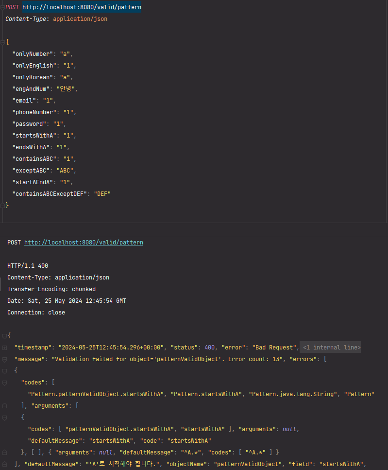Image resolution: width=388 pixels, height=470 pixels.
Task: Collapse the first error object brace fold
Action: coord(4,371)
